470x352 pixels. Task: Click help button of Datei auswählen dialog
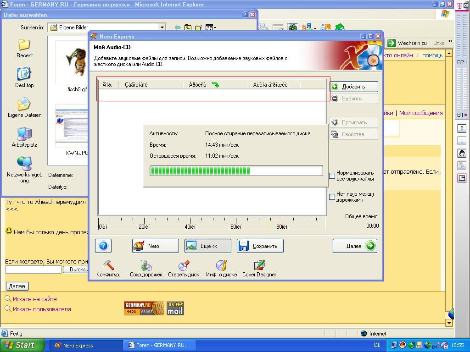click(245, 15)
